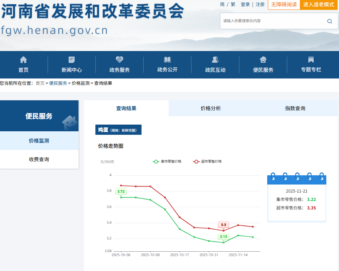The width and height of the screenshot is (339, 271).
Task: Open the 登录 login link
Action: pos(245,5)
